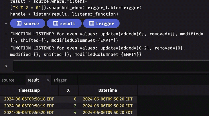The height and width of the screenshot is (116, 209).
Task: Collapse the first FUNCTION LISTENER log entry
Action: pyautogui.click(x=6, y=34)
